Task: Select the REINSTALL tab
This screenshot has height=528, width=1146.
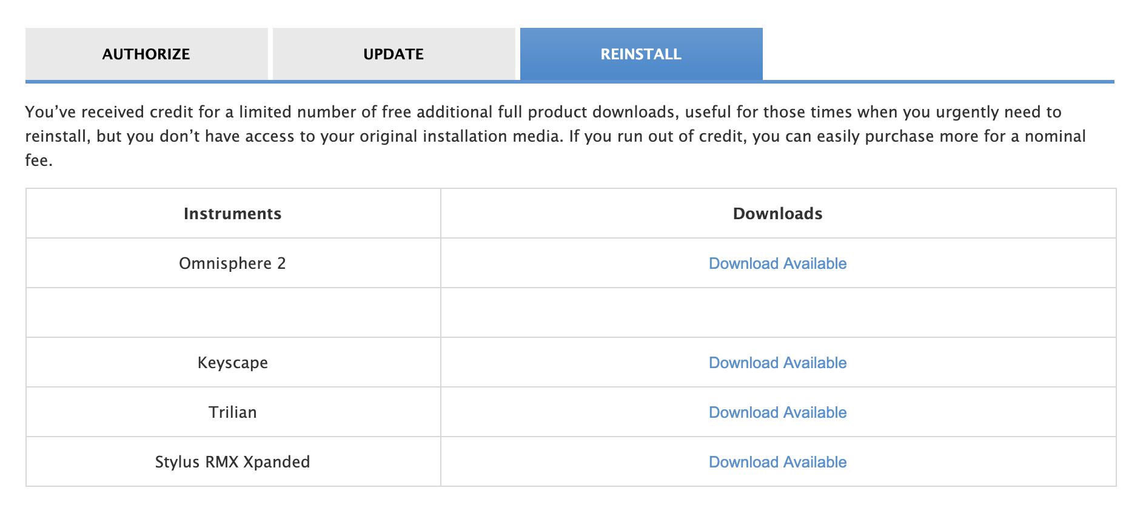Action: point(641,54)
